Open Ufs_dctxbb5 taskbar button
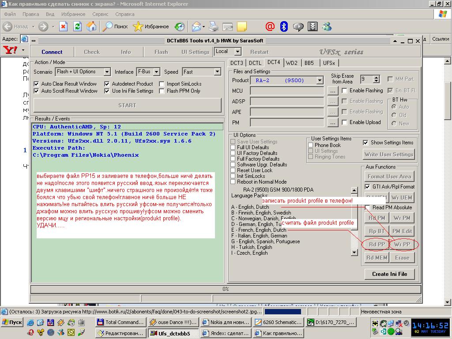452x339 pixels. click(x=173, y=333)
